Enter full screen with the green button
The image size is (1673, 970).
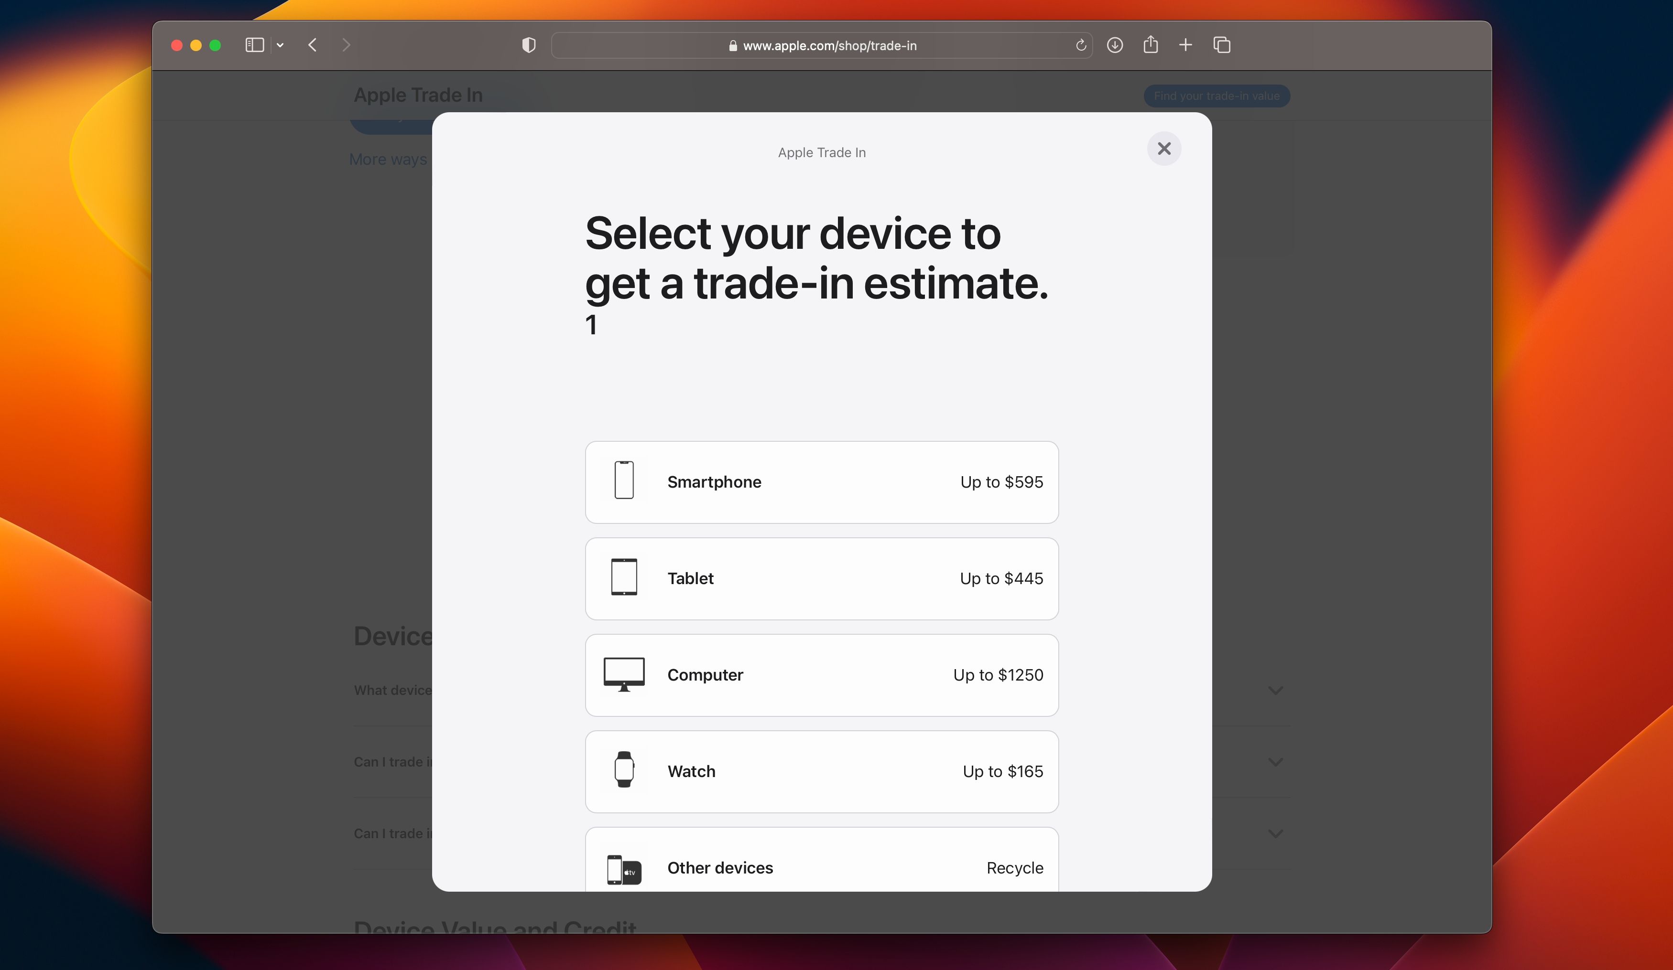pyautogui.click(x=215, y=45)
